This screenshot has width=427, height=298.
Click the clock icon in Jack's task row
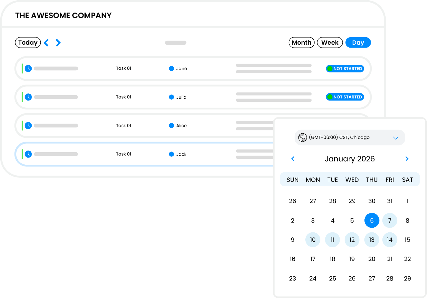28,154
